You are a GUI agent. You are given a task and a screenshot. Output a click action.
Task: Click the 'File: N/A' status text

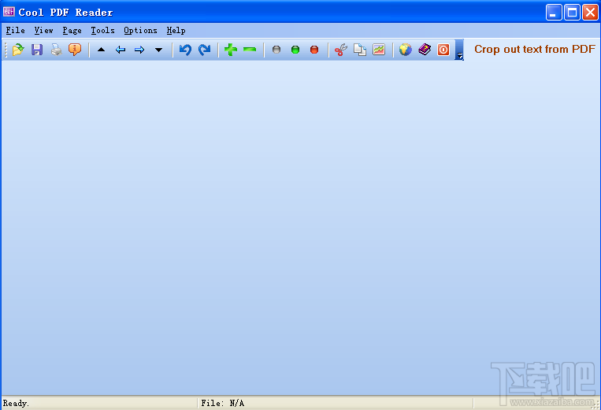[x=223, y=403]
